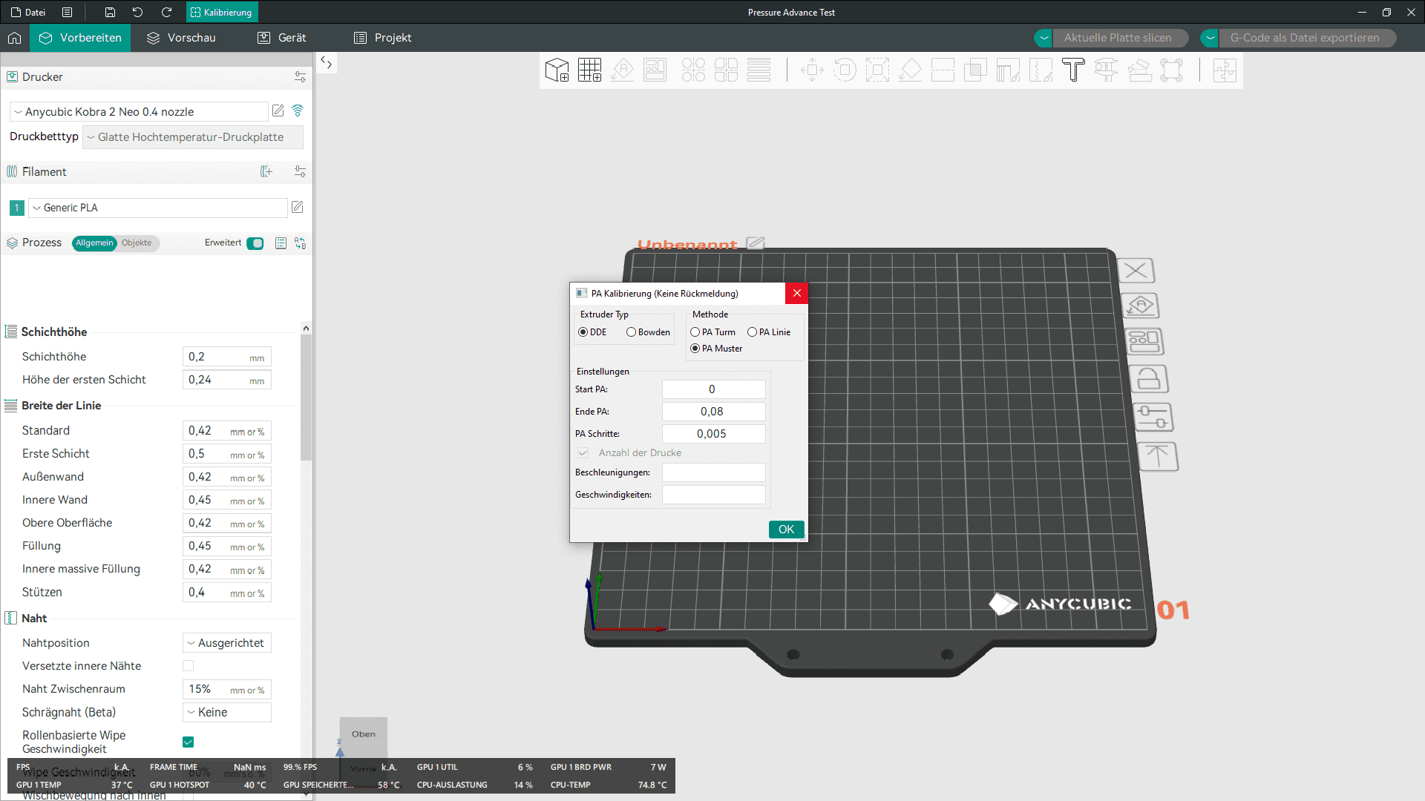Open the Anycubic Kobra 2 Neo printer dropdown

[x=139, y=111]
